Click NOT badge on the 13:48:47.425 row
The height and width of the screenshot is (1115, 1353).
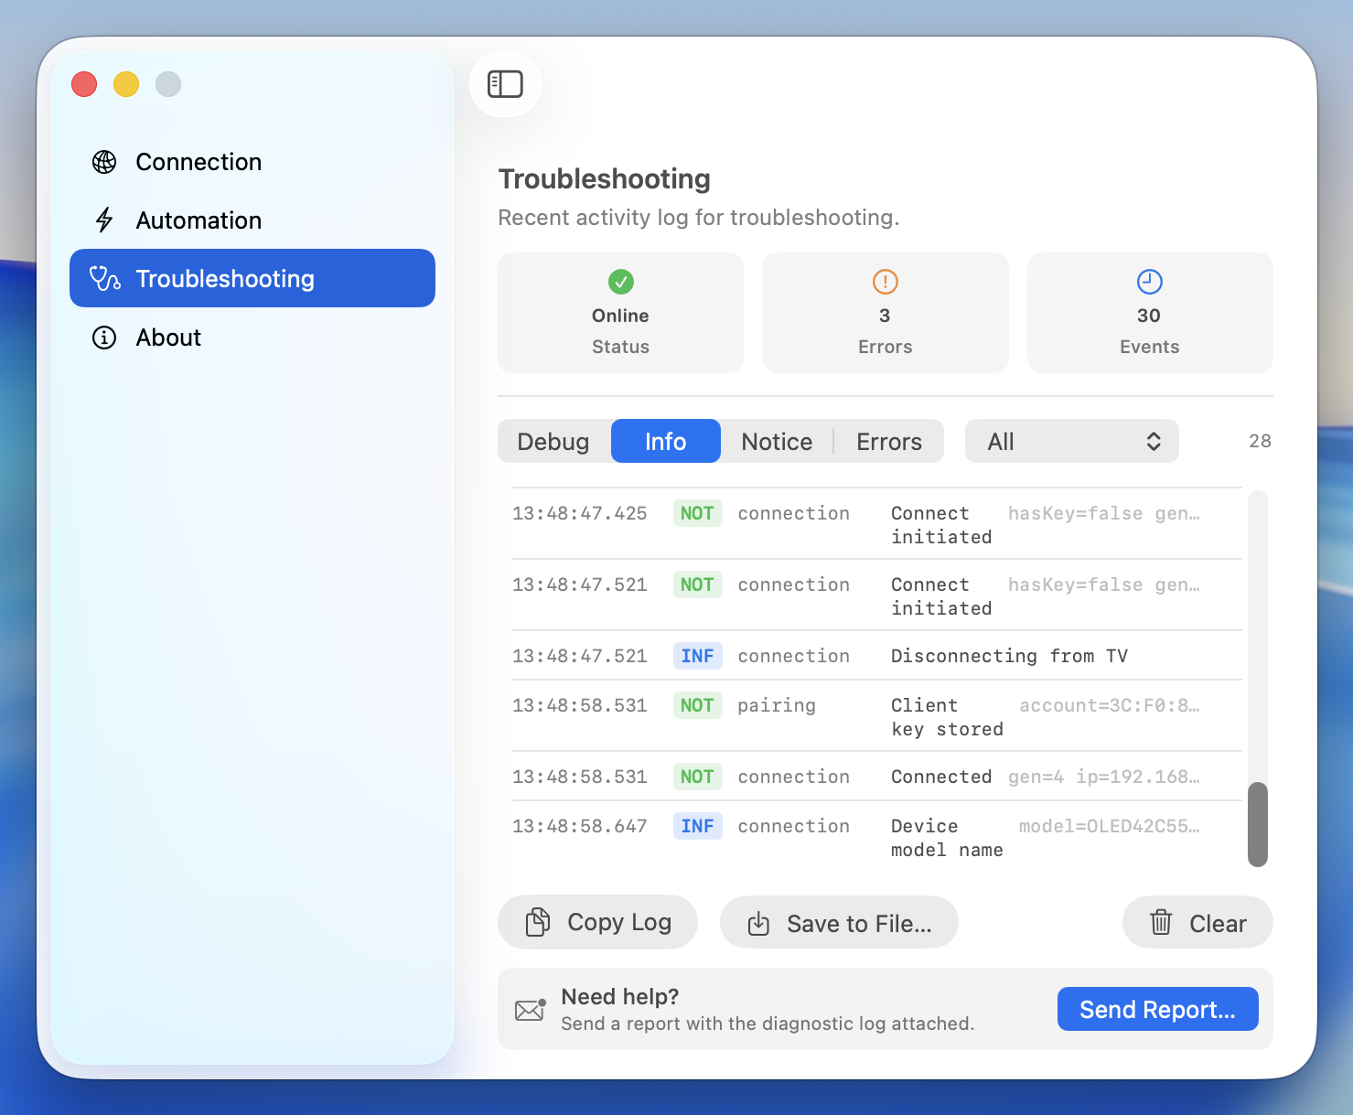[x=697, y=513]
